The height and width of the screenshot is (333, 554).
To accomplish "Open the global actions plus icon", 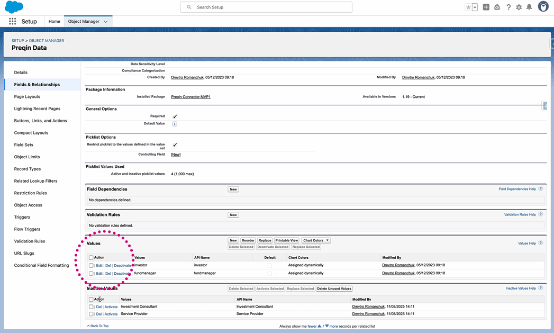I will [x=486, y=7].
